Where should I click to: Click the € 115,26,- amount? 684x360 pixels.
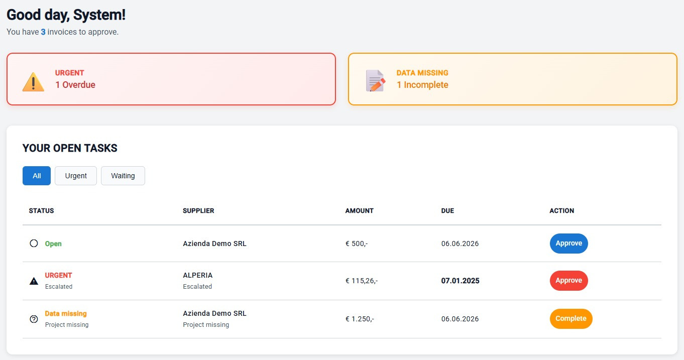click(x=362, y=281)
